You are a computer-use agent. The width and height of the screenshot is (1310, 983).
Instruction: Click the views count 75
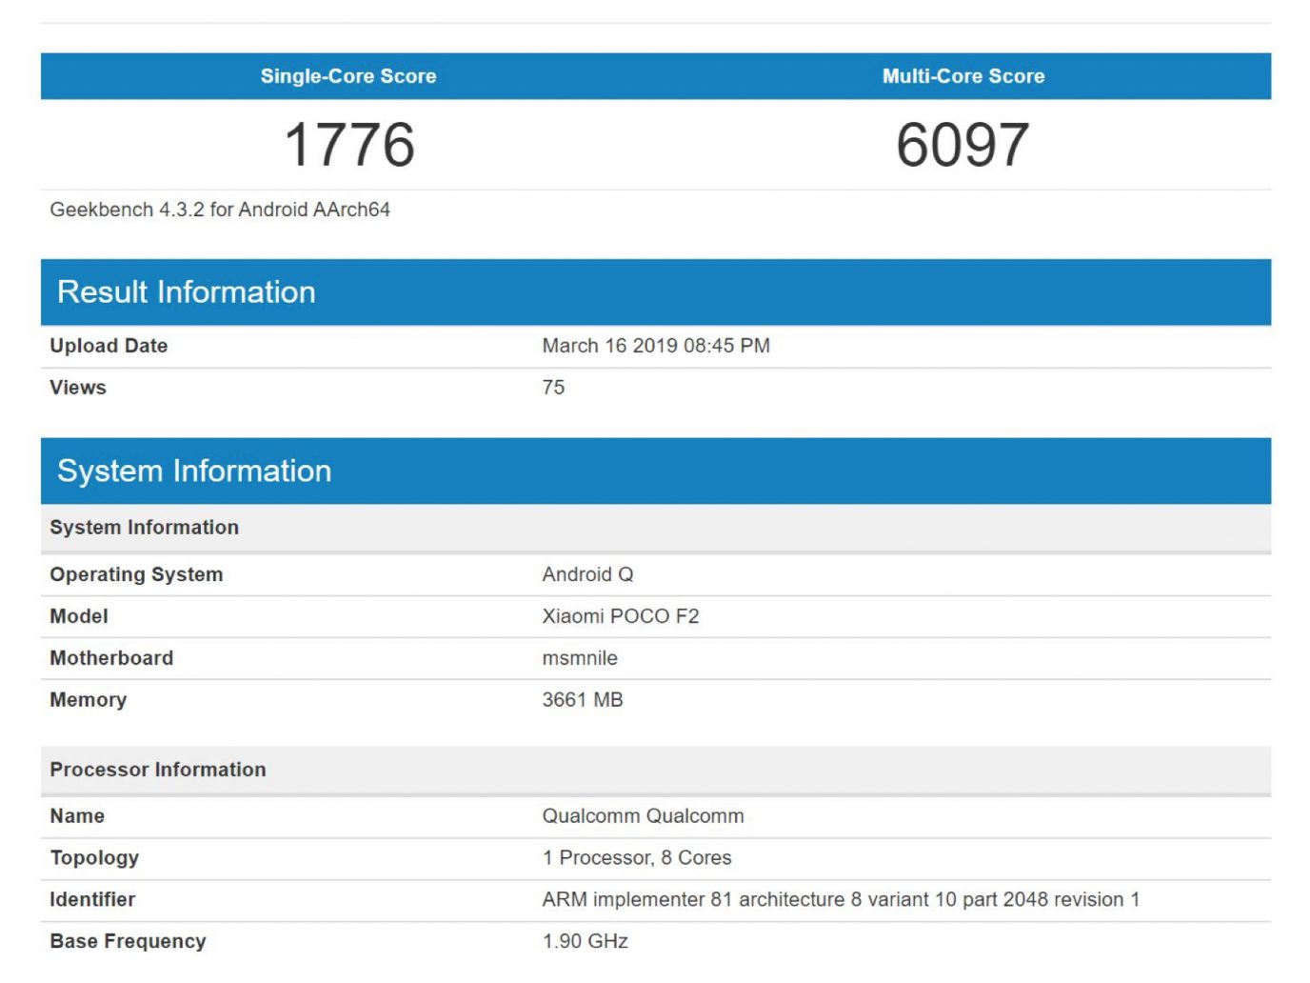coord(553,388)
